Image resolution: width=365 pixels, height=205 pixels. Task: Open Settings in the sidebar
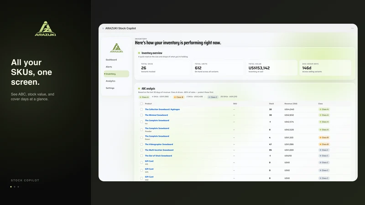point(110,88)
